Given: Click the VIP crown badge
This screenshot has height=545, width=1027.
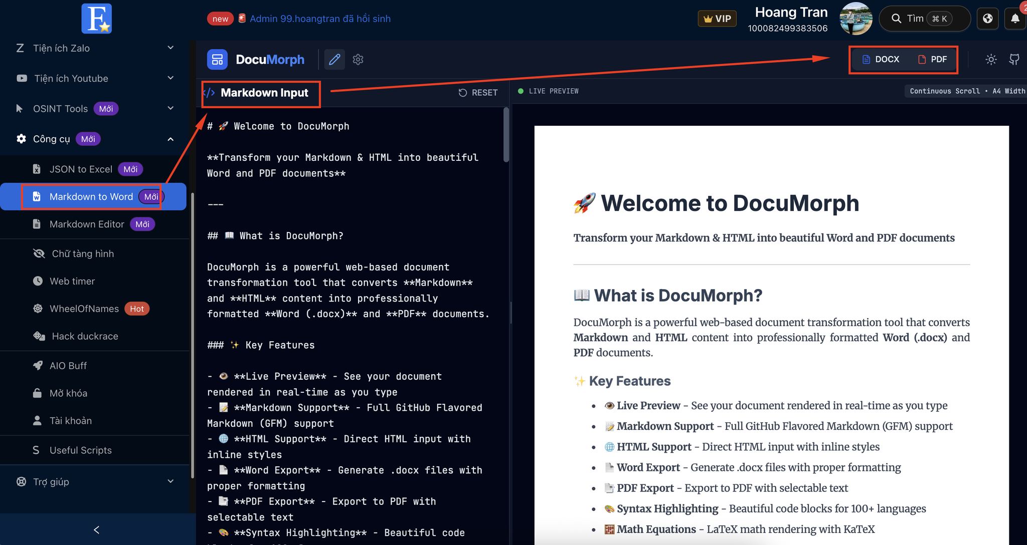Looking at the screenshot, I should 717,19.
